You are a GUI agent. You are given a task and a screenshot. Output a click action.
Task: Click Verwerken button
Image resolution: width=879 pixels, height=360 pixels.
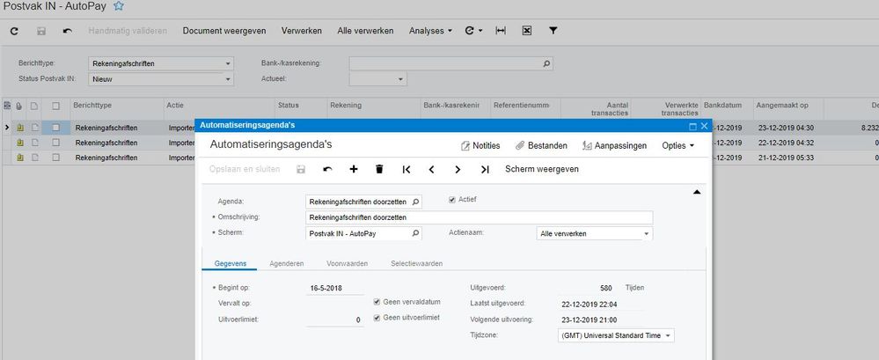pos(302,31)
